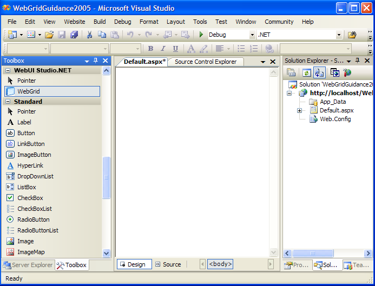Viewport: 375px width, 286px height.
Task: Collapse the Standard toolbox group
Action: click(x=8, y=102)
